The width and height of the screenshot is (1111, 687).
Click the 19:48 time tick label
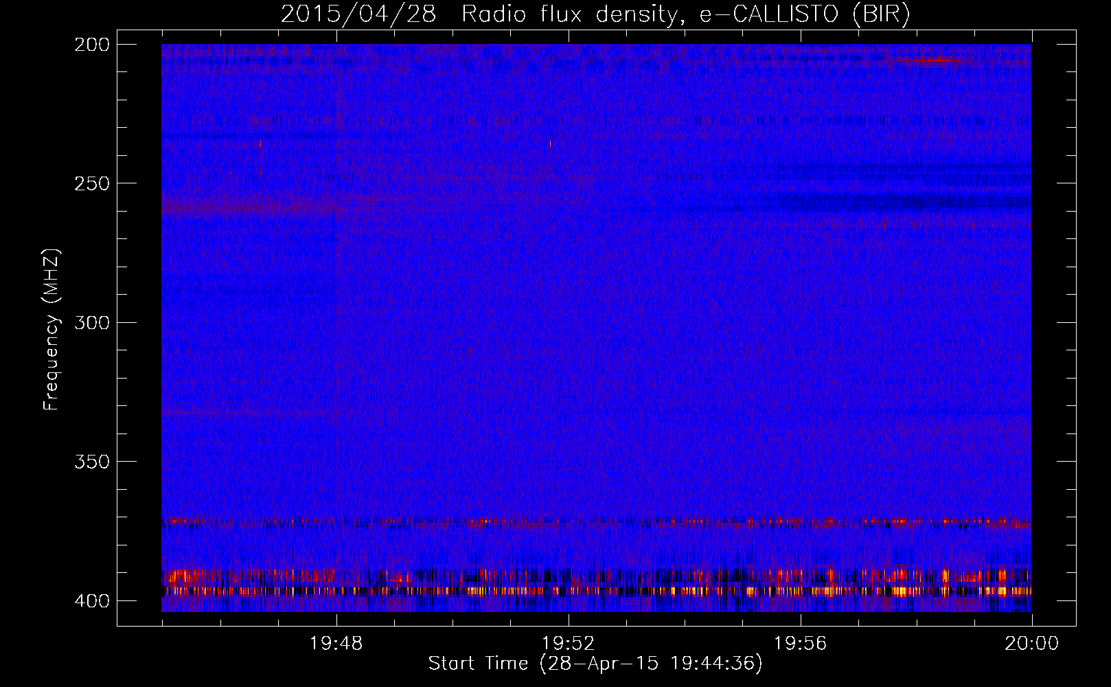click(x=336, y=644)
